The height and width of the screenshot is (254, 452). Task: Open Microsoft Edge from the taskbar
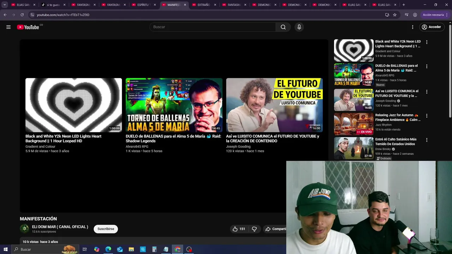108,249
